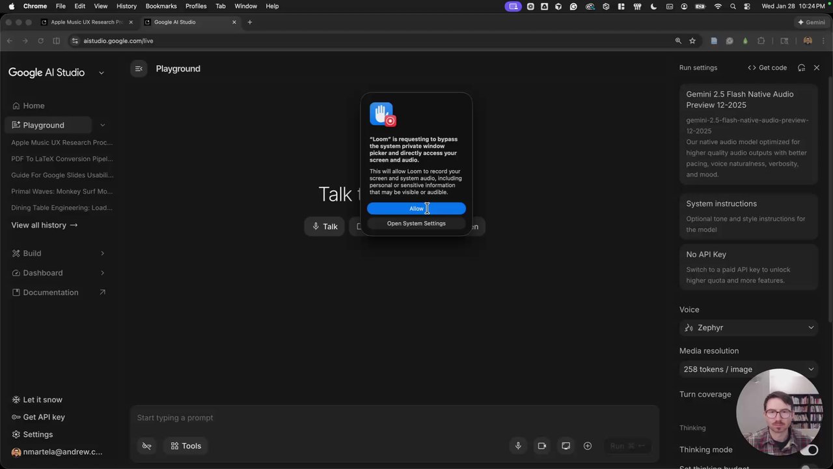Open the Guide For Google Slides history item
The width and height of the screenshot is (833, 469).
[x=62, y=175]
